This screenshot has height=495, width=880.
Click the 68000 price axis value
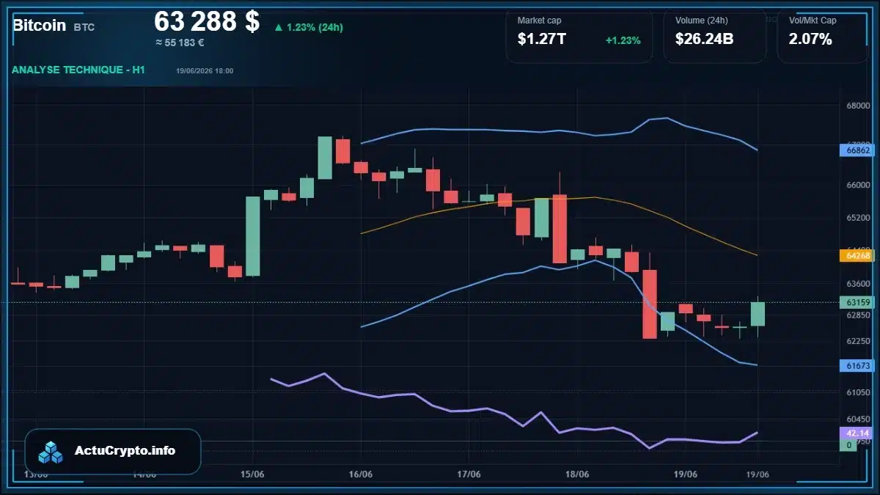[857, 106]
